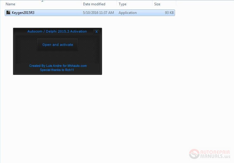Click Created By Luis Andre credit text
This screenshot has width=234, height=163.
pyautogui.click(x=58, y=66)
